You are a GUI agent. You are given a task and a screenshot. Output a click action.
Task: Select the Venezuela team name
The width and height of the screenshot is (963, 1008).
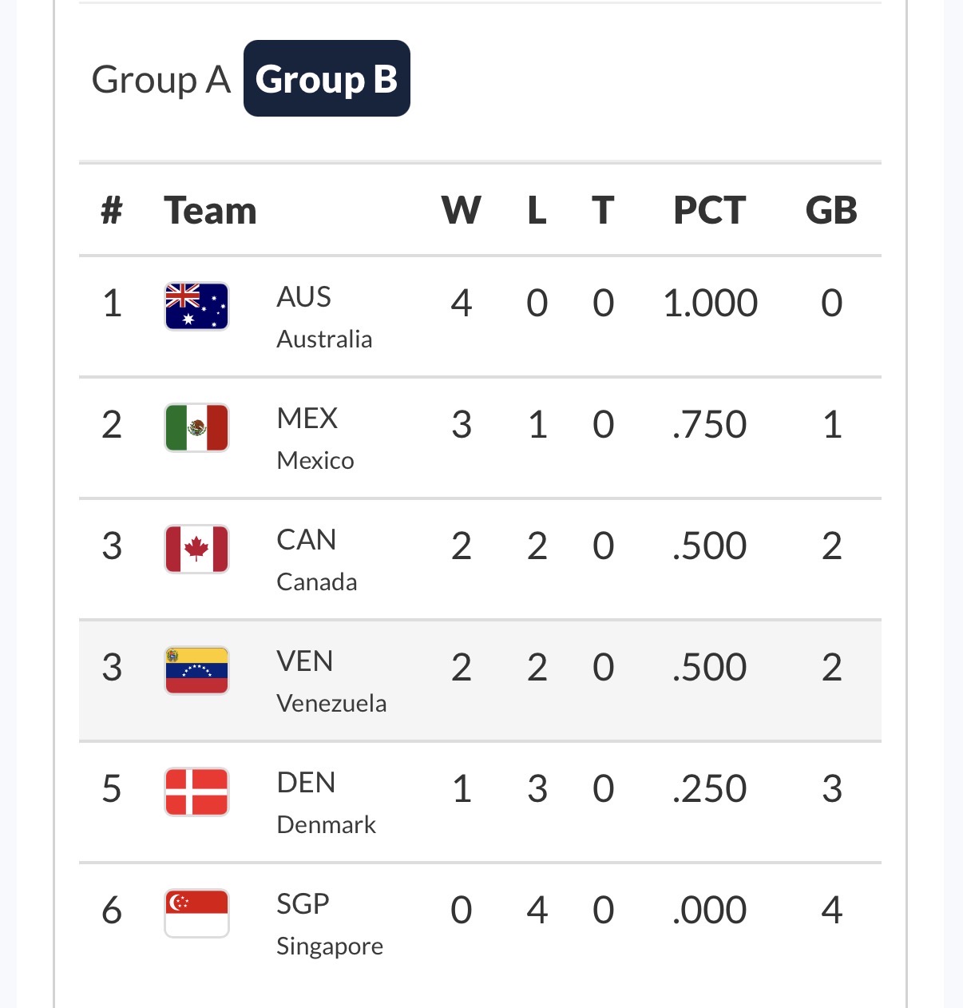(331, 681)
